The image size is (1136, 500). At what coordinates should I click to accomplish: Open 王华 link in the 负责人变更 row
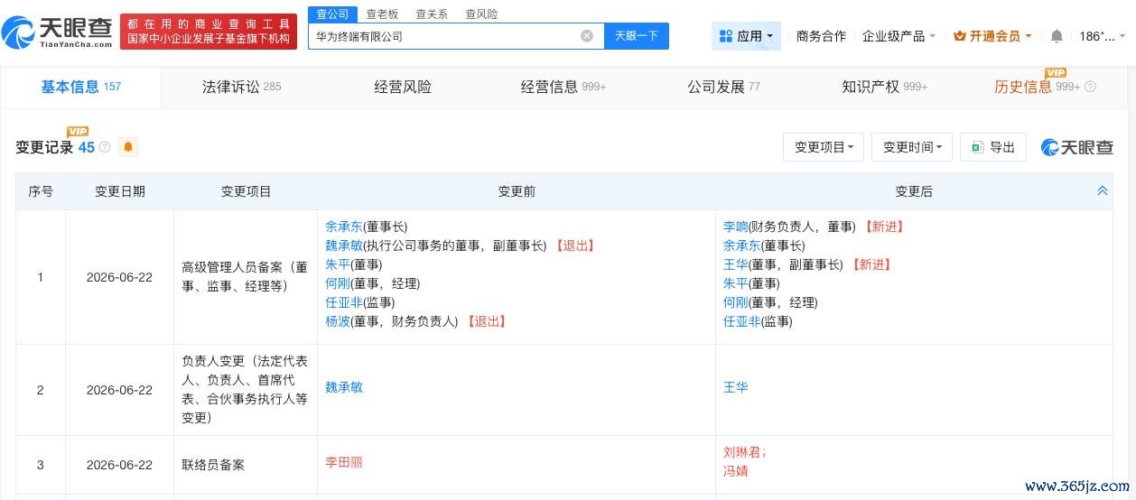click(x=736, y=387)
